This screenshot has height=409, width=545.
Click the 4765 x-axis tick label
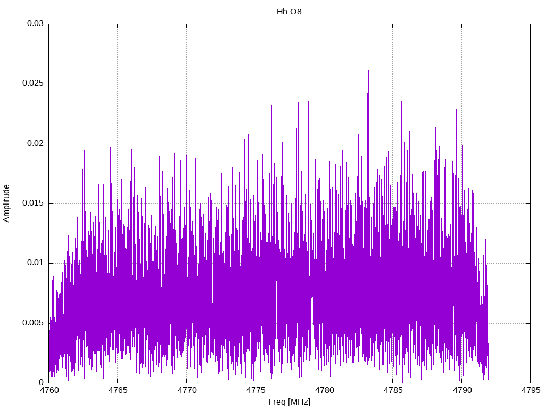click(118, 390)
